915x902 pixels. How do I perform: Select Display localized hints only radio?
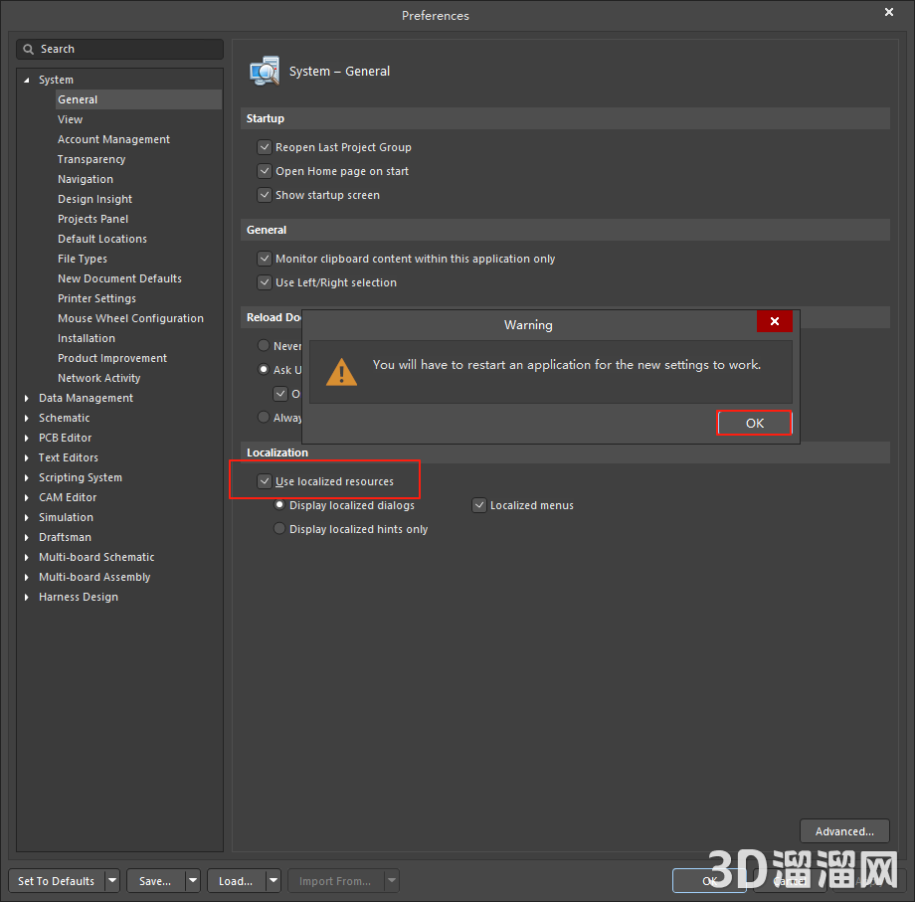279,529
